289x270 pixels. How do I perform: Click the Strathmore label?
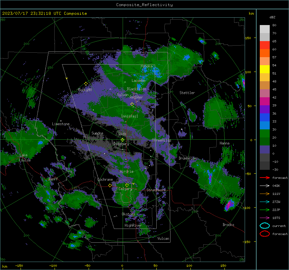click(x=156, y=190)
